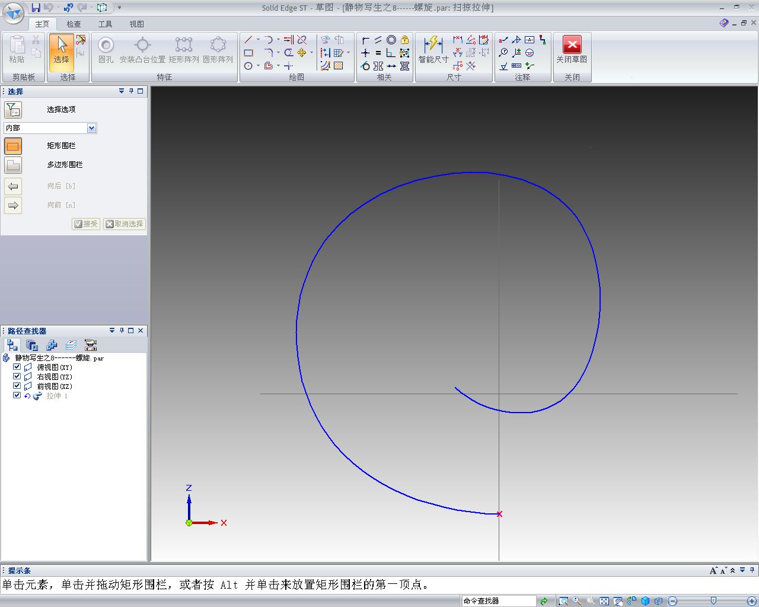Click the Fit view icon in status bar

click(x=604, y=601)
